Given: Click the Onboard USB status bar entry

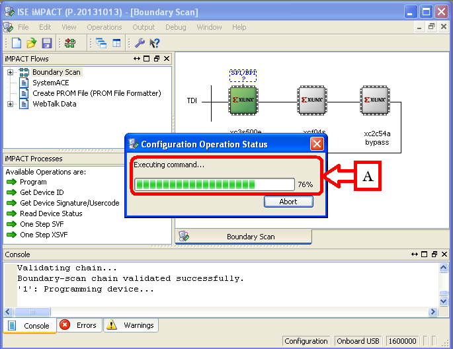Looking at the screenshot, I should coord(358,341).
